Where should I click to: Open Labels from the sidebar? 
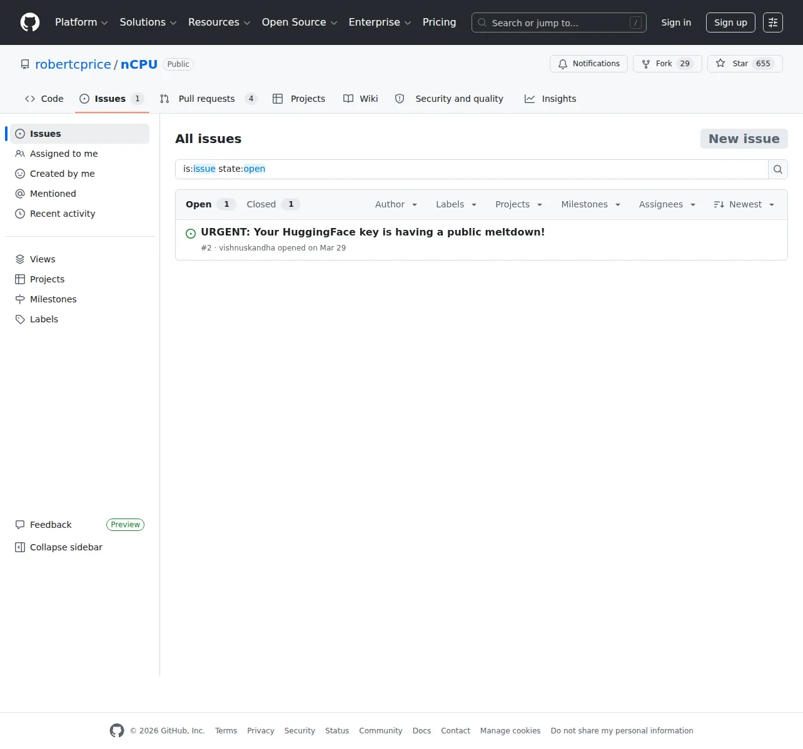(79, 319)
